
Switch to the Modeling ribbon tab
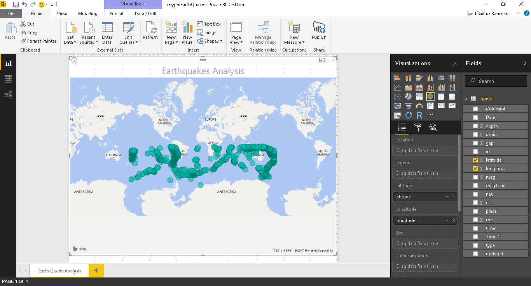[88, 13]
